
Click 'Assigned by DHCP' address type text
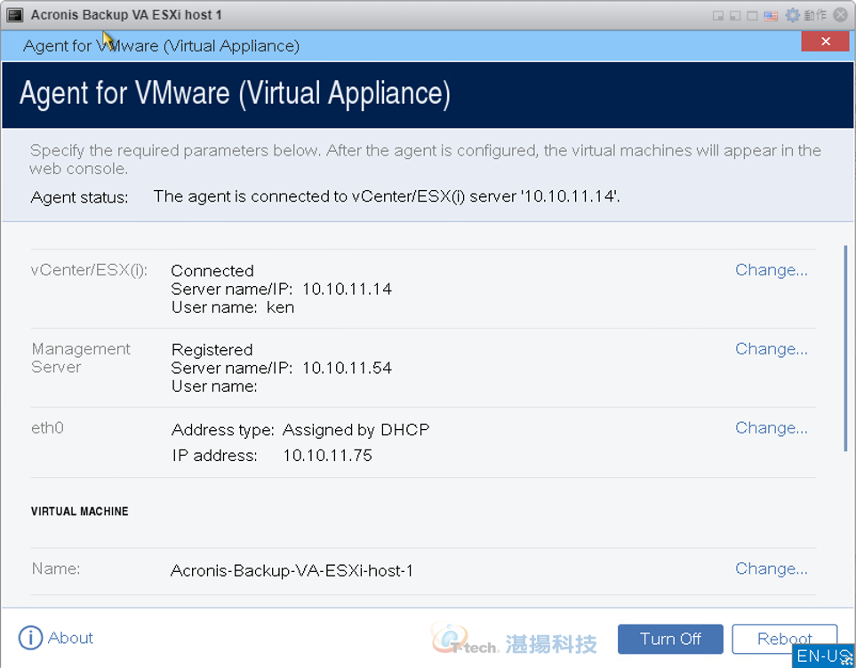point(356,430)
